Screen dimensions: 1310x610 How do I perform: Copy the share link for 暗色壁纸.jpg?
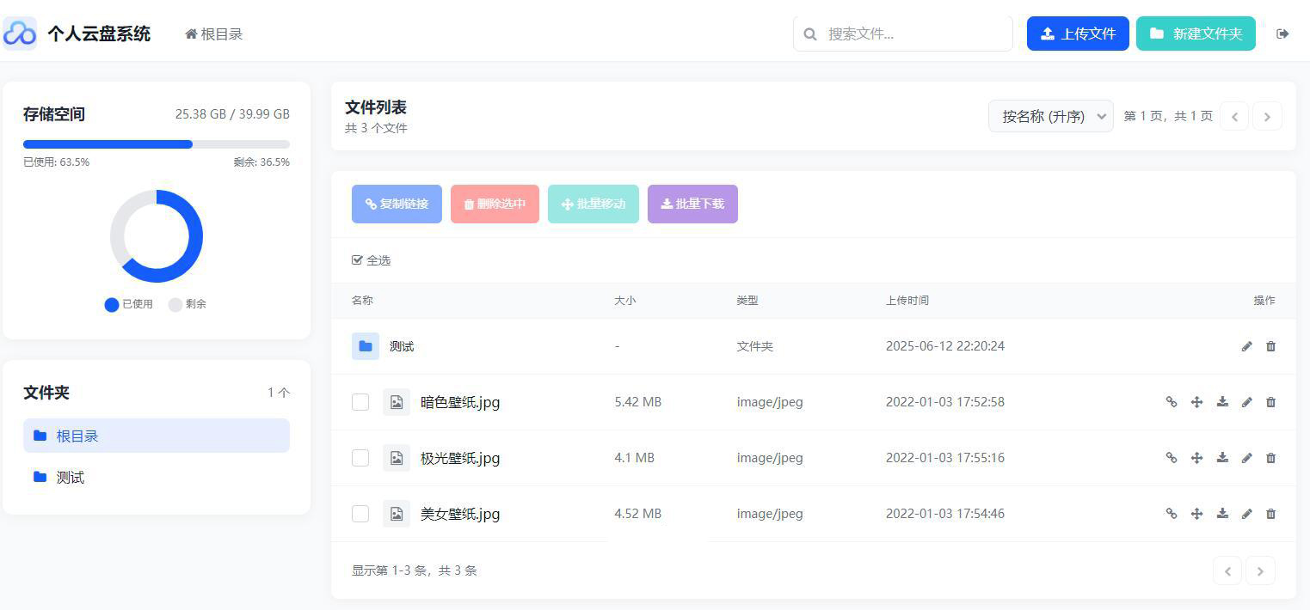pos(1172,401)
